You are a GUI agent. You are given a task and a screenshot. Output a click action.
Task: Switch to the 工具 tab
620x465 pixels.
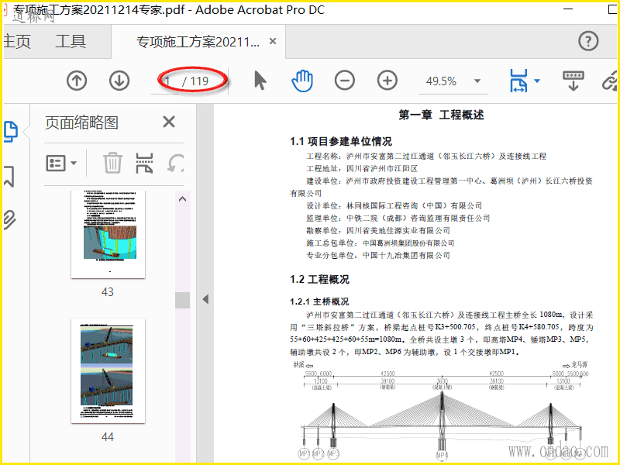[71, 41]
